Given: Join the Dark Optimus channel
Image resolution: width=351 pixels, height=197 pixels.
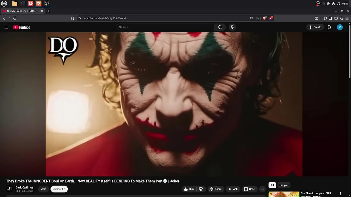Looking at the screenshot, I should (x=44, y=189).
